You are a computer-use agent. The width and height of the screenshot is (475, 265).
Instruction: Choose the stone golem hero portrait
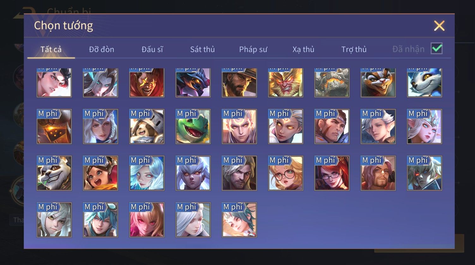tap(332, 83)
